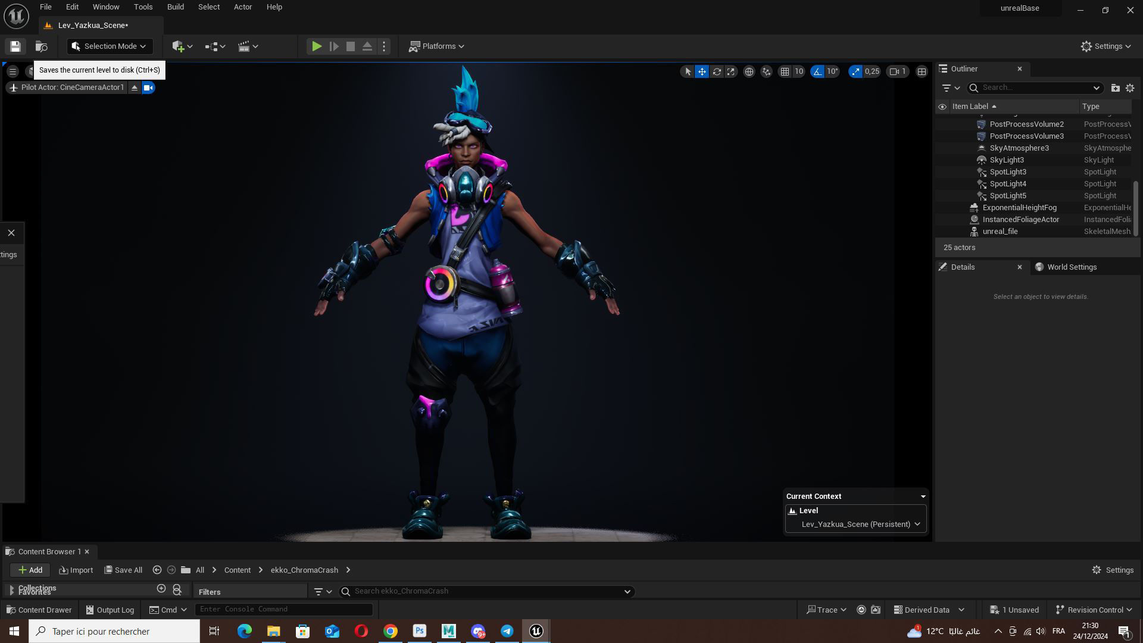The height and width of the screenshot is (643, 1143).
Task: Open the Edit menu
Action: click(72, 7)
